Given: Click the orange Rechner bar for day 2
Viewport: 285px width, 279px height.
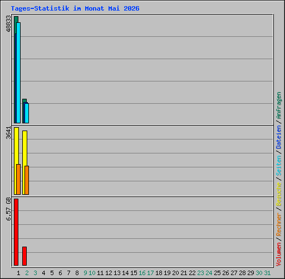Looking at the screenshot, I should coord(27,180).
